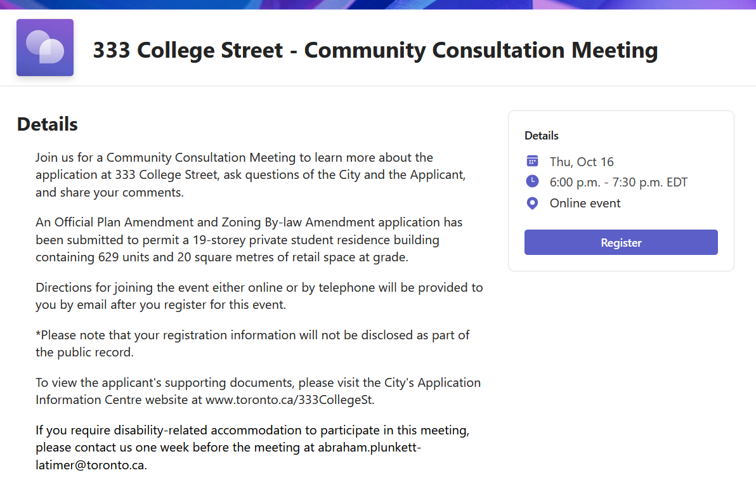
Task: Click the location pin icon
Action: (532, 204)
